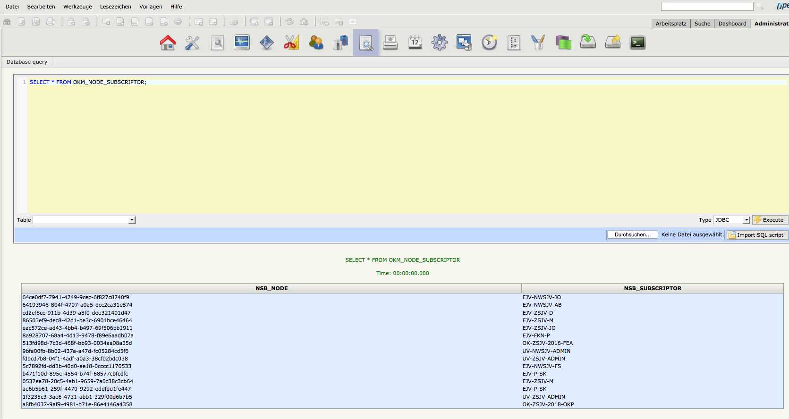This screenshot has height=419, width=789.
Task: Open the scissors and ruler utilities icon
Action: click(x=291, y=43)
